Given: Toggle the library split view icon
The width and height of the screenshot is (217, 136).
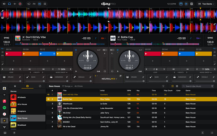Looking at the screenshot, I should click(192, 4).
